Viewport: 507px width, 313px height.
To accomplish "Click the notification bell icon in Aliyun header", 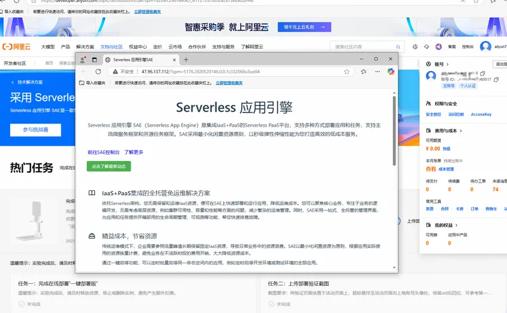I will coord(427,47).
